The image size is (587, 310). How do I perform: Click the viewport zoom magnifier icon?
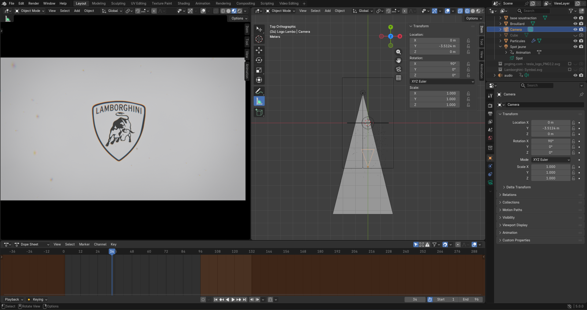coord(398,52)
